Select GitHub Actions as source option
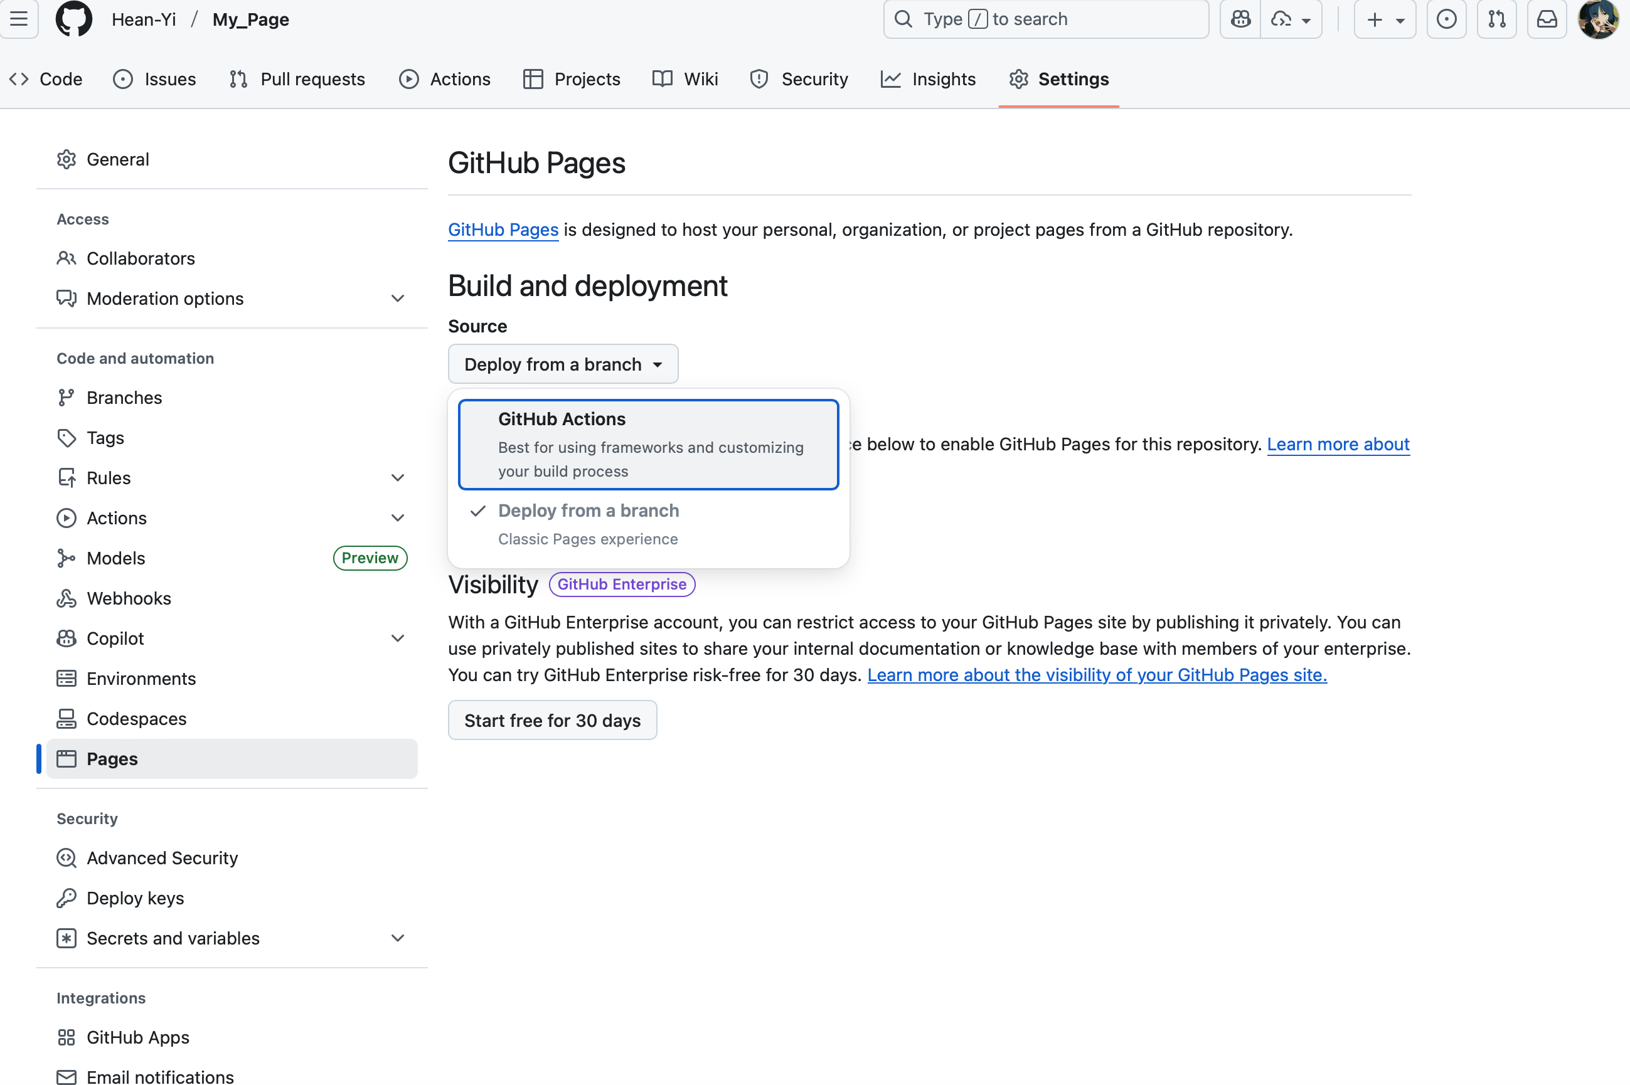The width and height of the screenshot is (1630, 1085). 648,444
